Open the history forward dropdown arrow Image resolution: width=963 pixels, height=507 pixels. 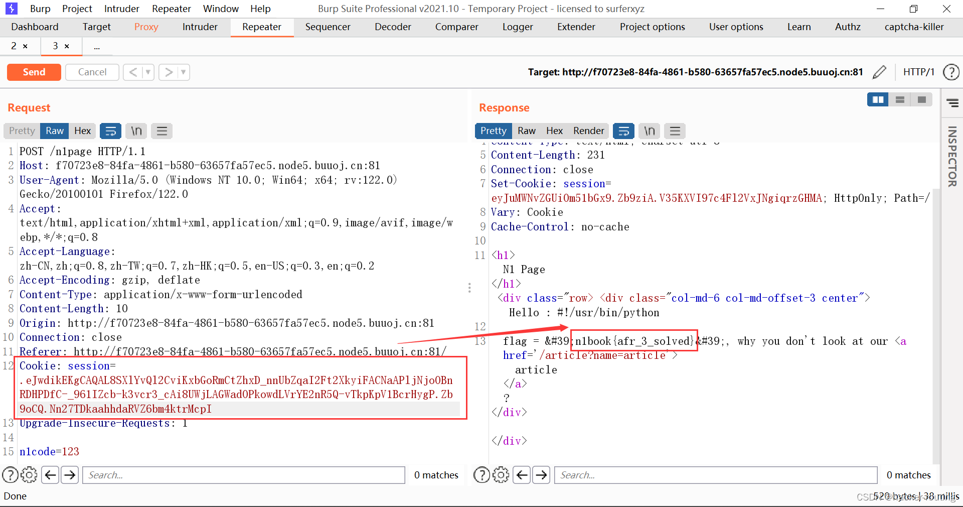pos(184,72)
